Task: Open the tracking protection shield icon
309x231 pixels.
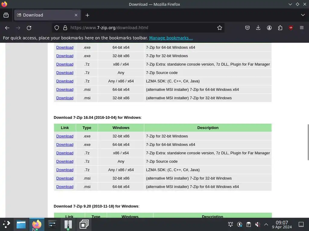Action: click(x=57, y=28)
